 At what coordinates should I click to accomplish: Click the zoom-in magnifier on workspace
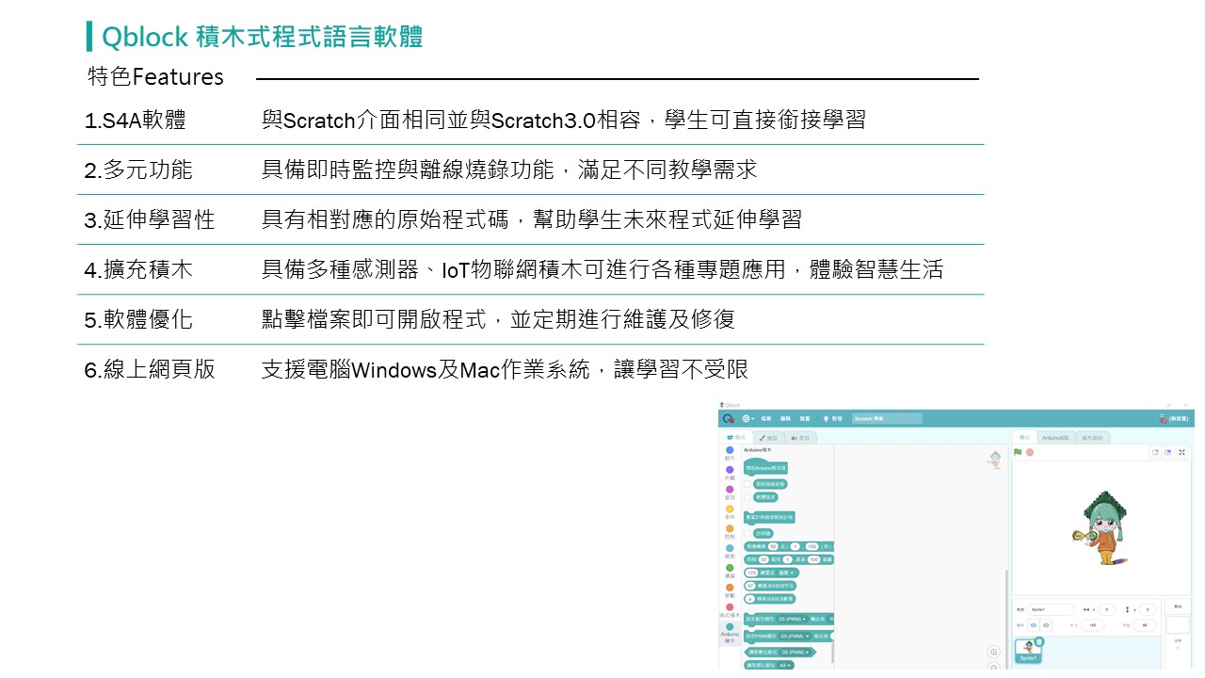point(992,651)
